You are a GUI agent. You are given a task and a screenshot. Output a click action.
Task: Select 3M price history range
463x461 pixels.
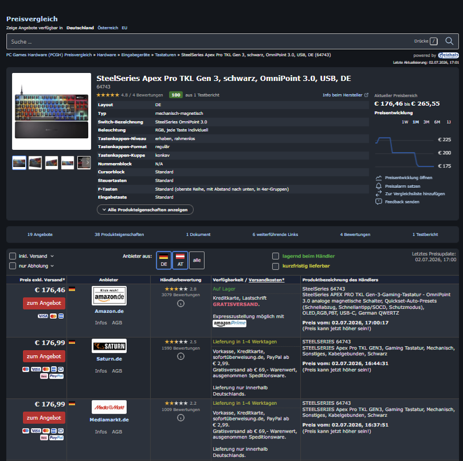click(x=427, y=122)
